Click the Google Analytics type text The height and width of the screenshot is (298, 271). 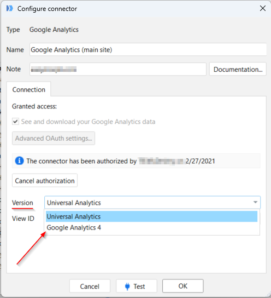54,30
